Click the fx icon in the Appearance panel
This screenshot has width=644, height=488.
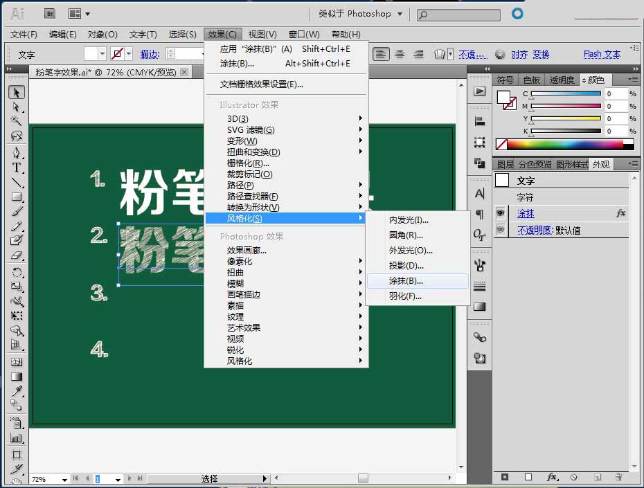621,213
